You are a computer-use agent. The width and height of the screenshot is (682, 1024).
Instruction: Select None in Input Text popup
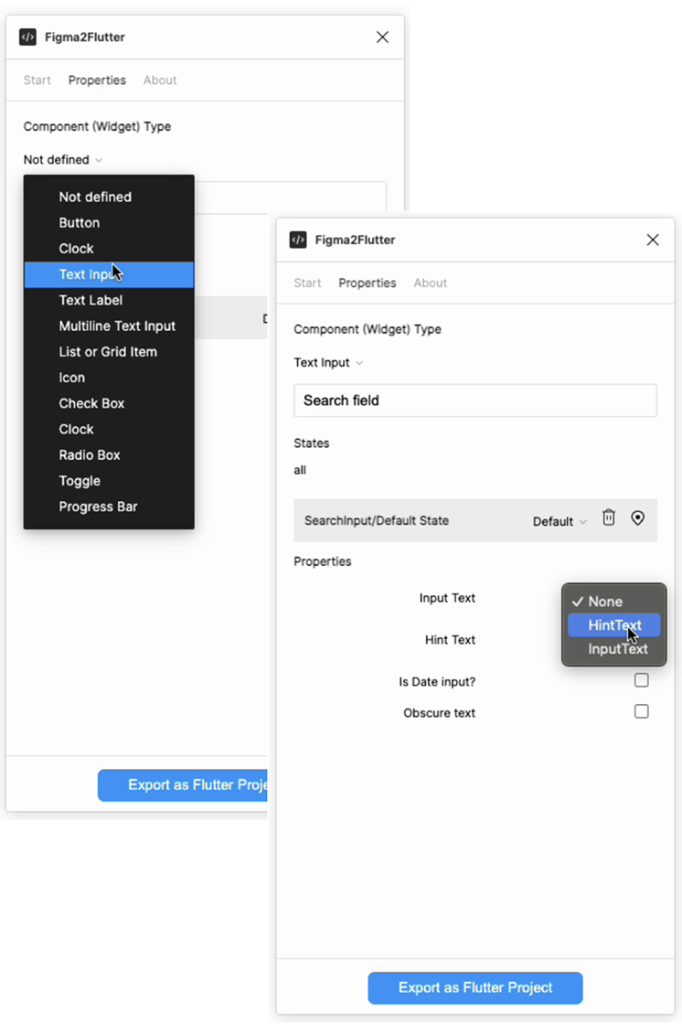[614, 602]
